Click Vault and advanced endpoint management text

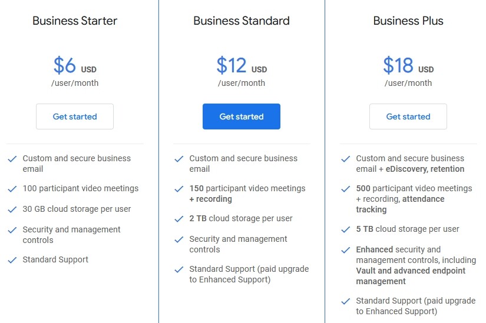click(411, 276)
